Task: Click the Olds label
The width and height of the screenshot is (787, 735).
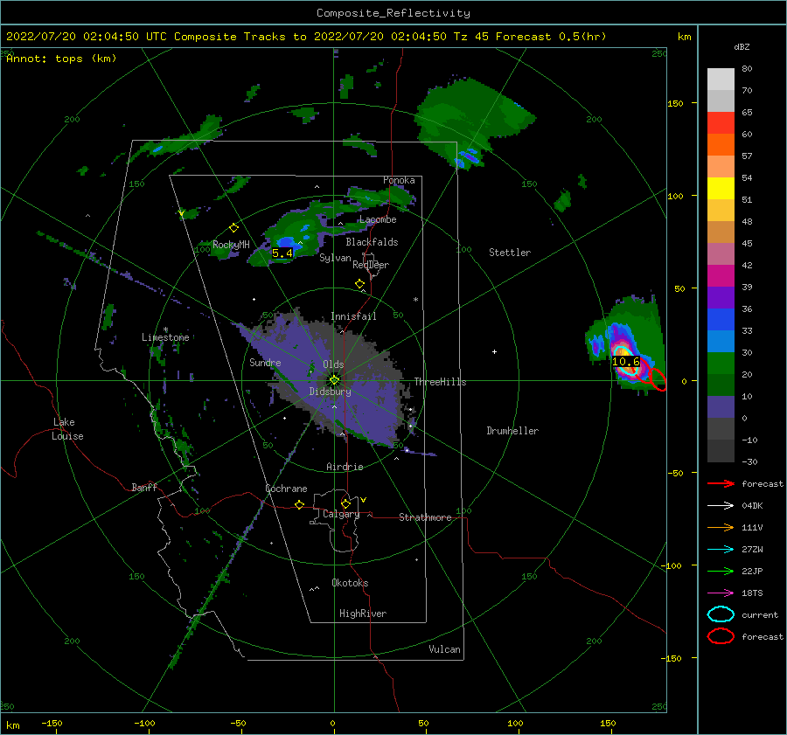Action: click(x=333, y=364)
